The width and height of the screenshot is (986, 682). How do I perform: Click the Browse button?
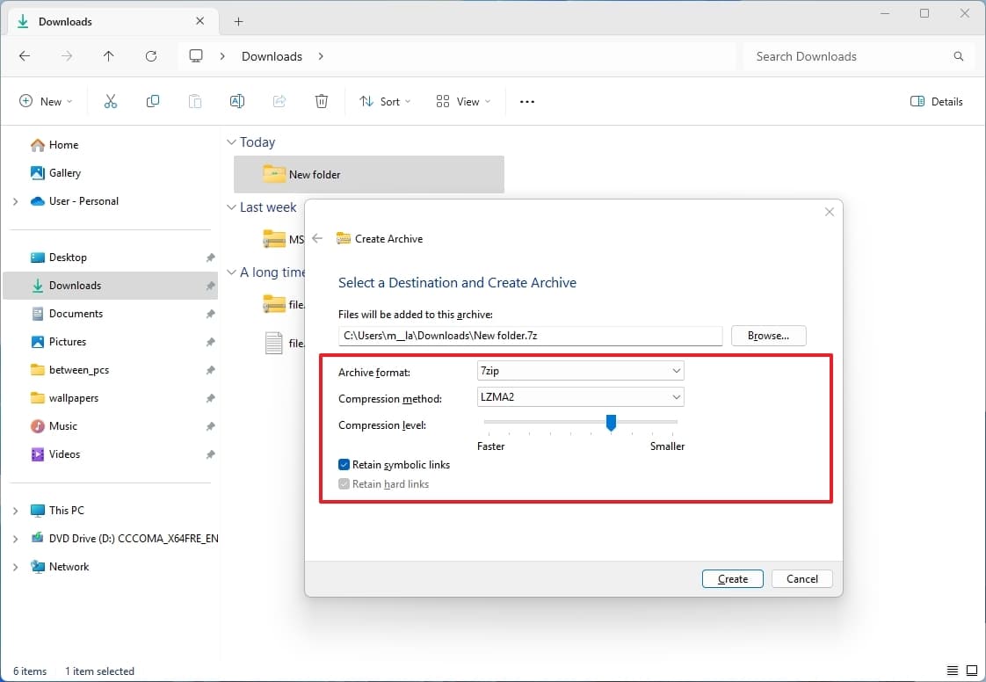click(x=768, y=335)
